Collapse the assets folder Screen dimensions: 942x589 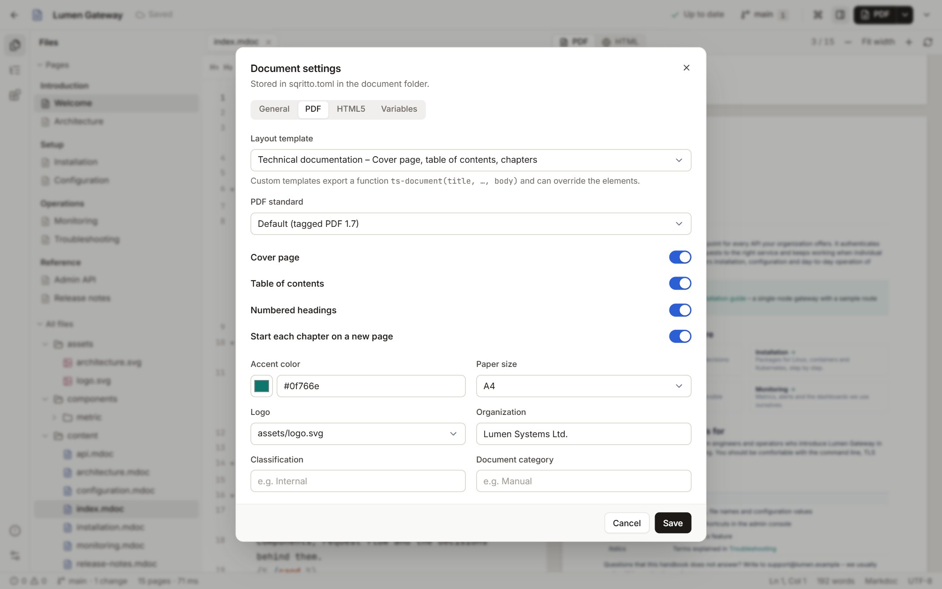45,344
